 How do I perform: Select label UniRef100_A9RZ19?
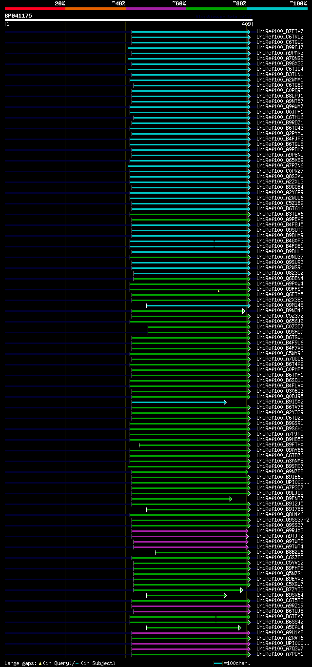[x=280, y=606]
